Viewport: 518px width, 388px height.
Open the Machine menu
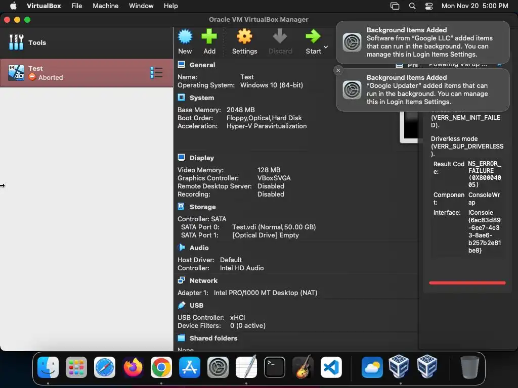pos(105,6)
